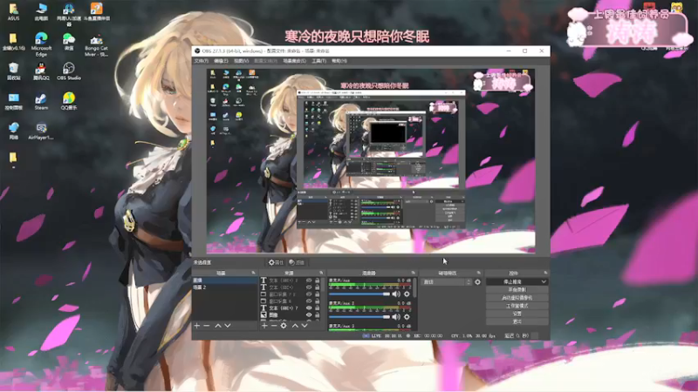The width and height of the screenshot is (698, 392).
Task: Select the AirPlayer desktop shortcut
Action: click(x=41, y=132)
